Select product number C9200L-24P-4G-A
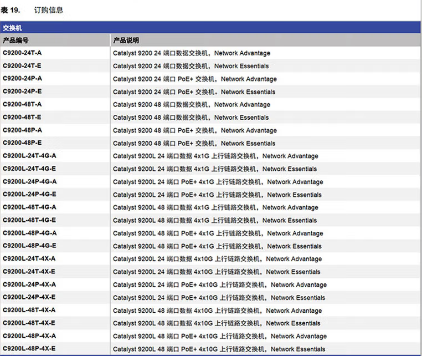The image size is (422, 356). (x=29, y=182)
